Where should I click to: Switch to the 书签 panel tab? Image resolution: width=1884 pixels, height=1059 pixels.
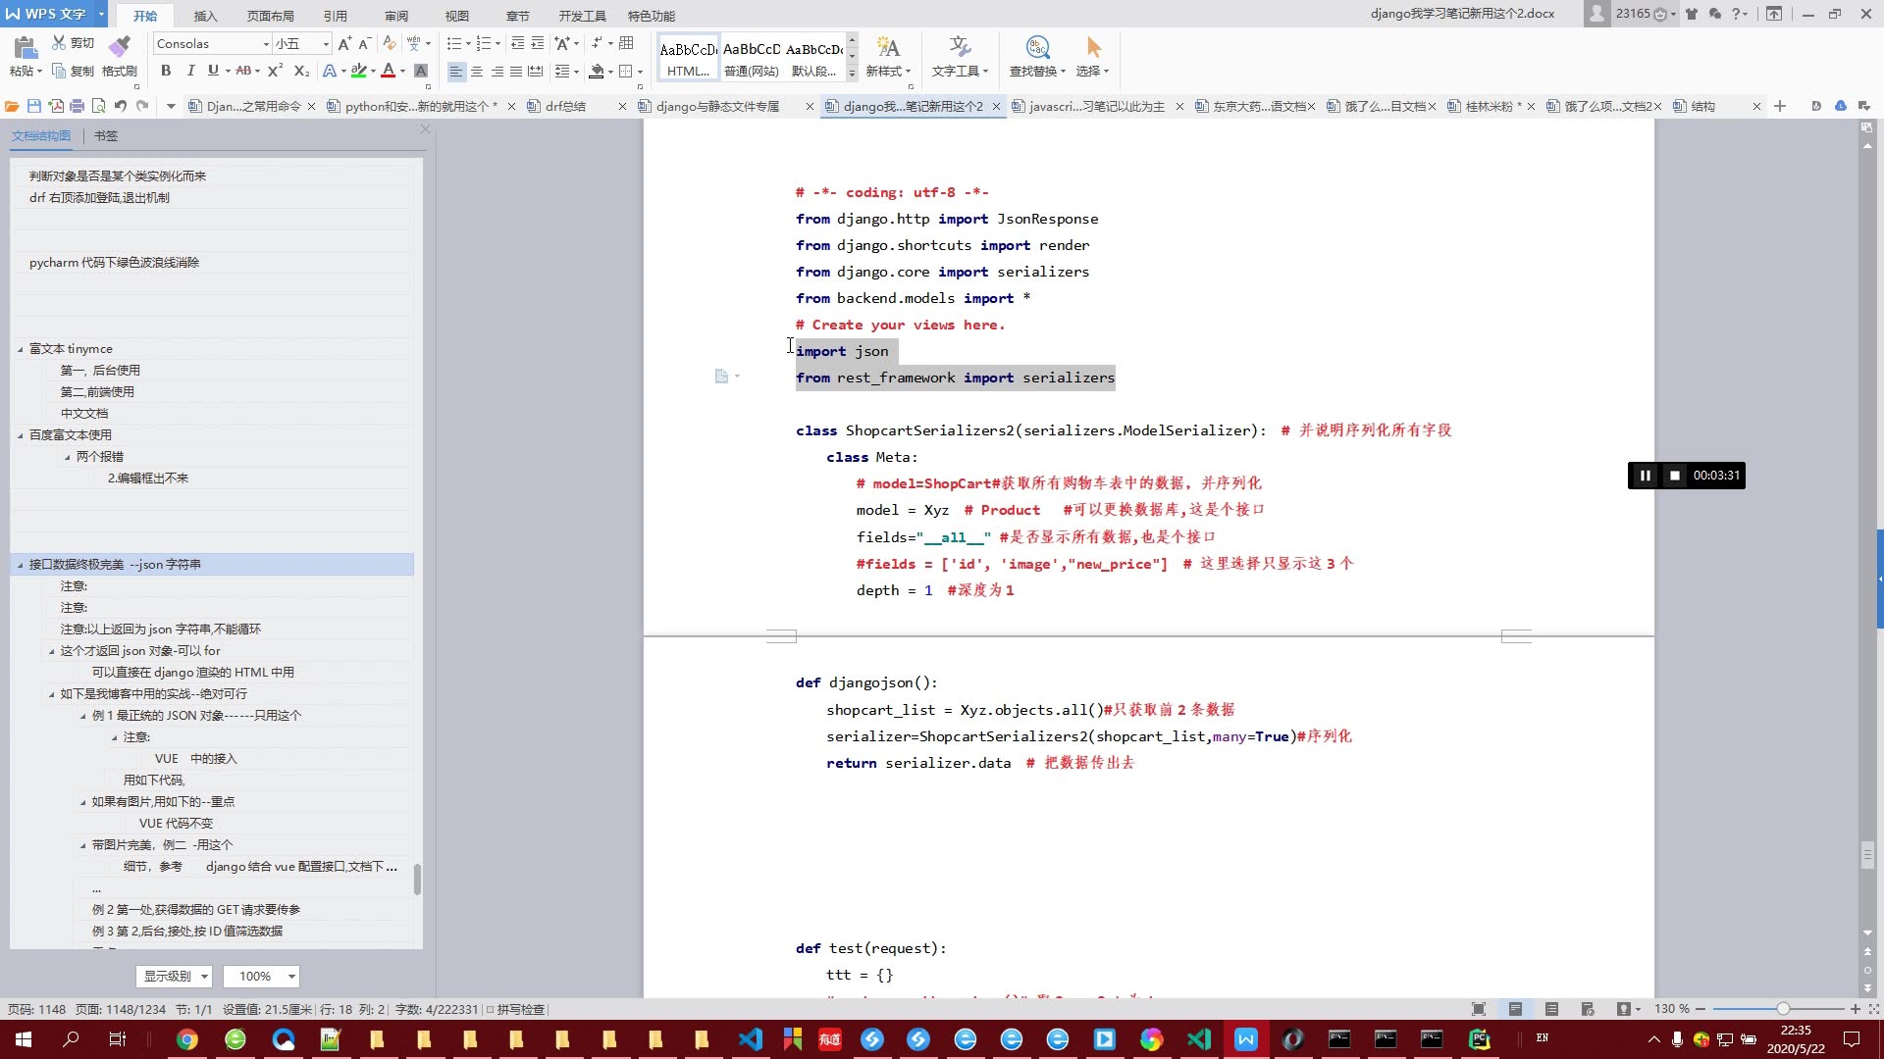(x=106, y=136)
